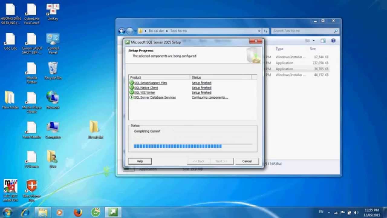This screenshot has width=387, height=218.
Task: Open the Explorer address bar history dropdown
Action: click(259, 31)
